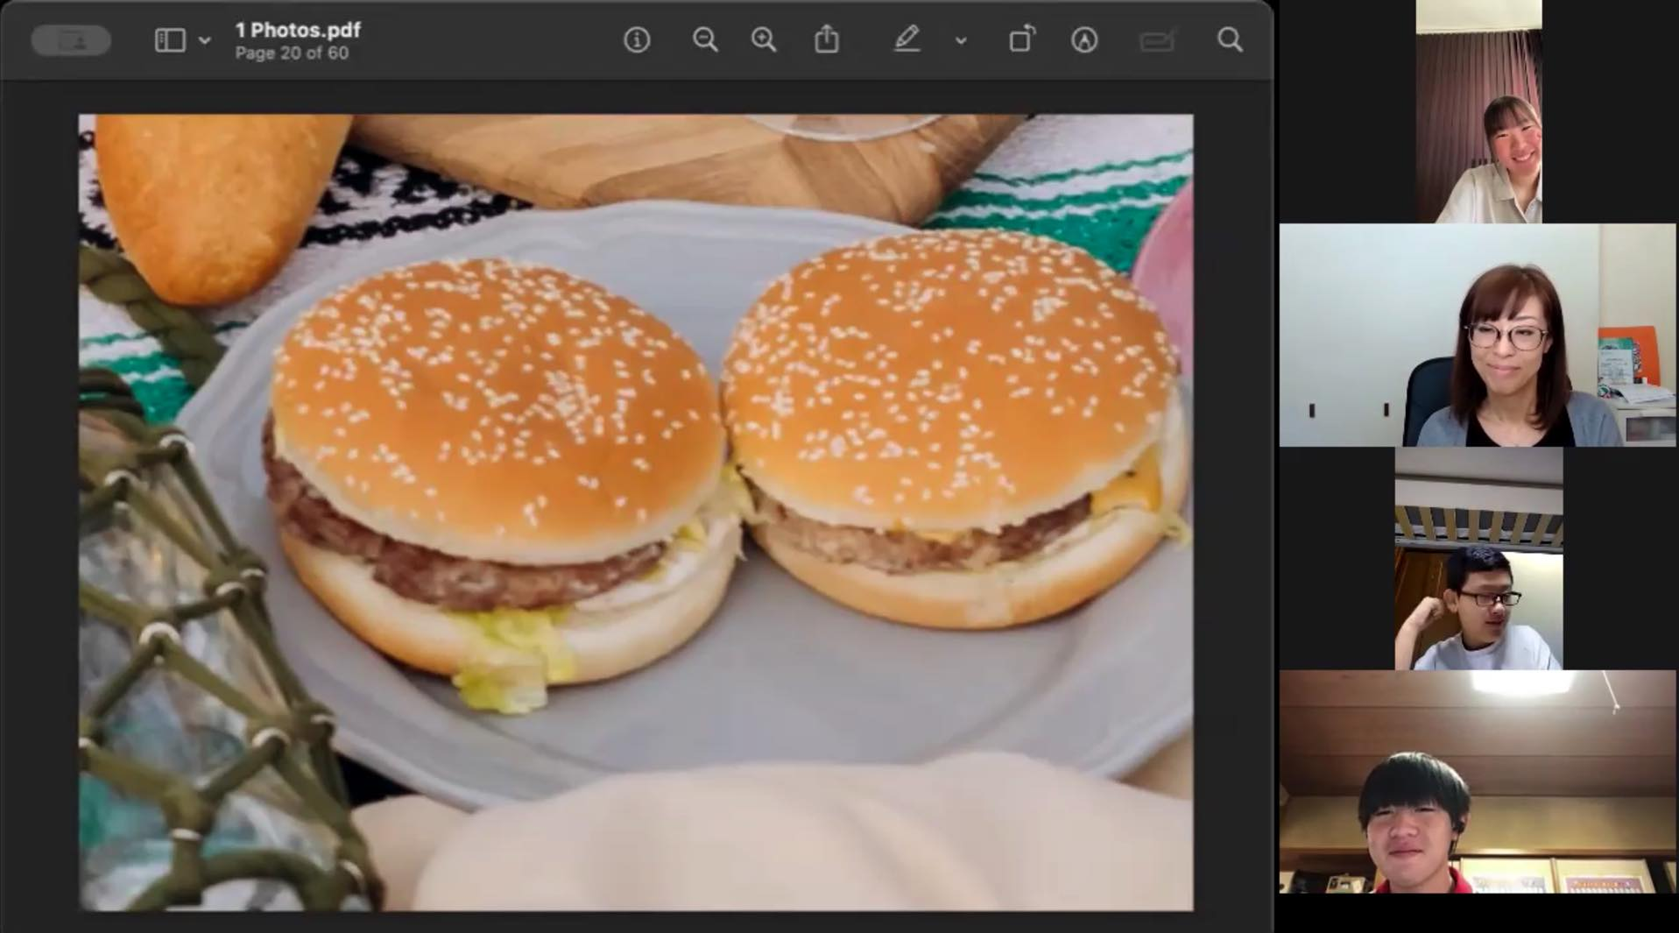Select the video of boy in white shirt
The image size is (1679, 933).
[1478, 559]
